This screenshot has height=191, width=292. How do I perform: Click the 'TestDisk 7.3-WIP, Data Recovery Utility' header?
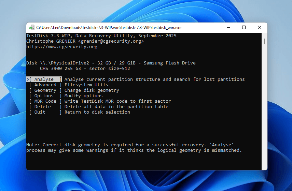(101, 36)
